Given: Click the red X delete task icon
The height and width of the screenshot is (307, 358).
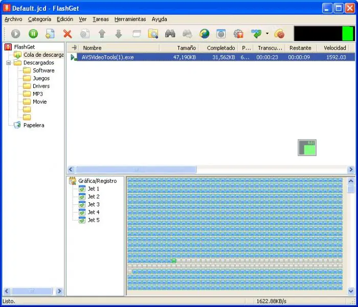Looking at the screenshot, I should click(x=68, y=34).
